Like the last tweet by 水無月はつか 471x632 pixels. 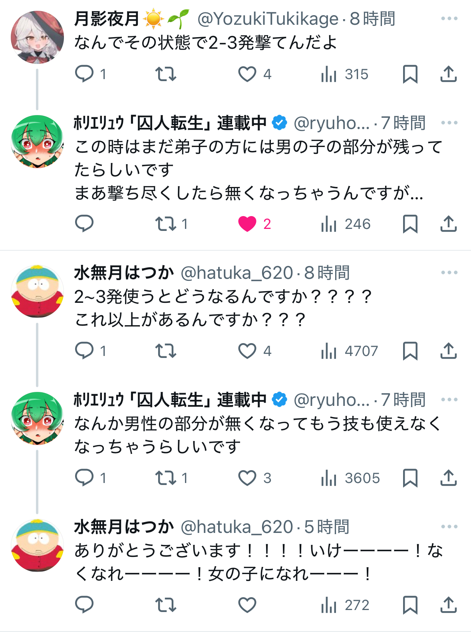(x=247, y=605)
